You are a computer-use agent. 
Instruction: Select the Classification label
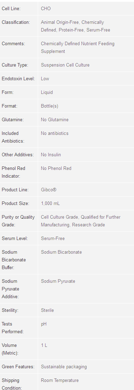click(x=16, y=22)
